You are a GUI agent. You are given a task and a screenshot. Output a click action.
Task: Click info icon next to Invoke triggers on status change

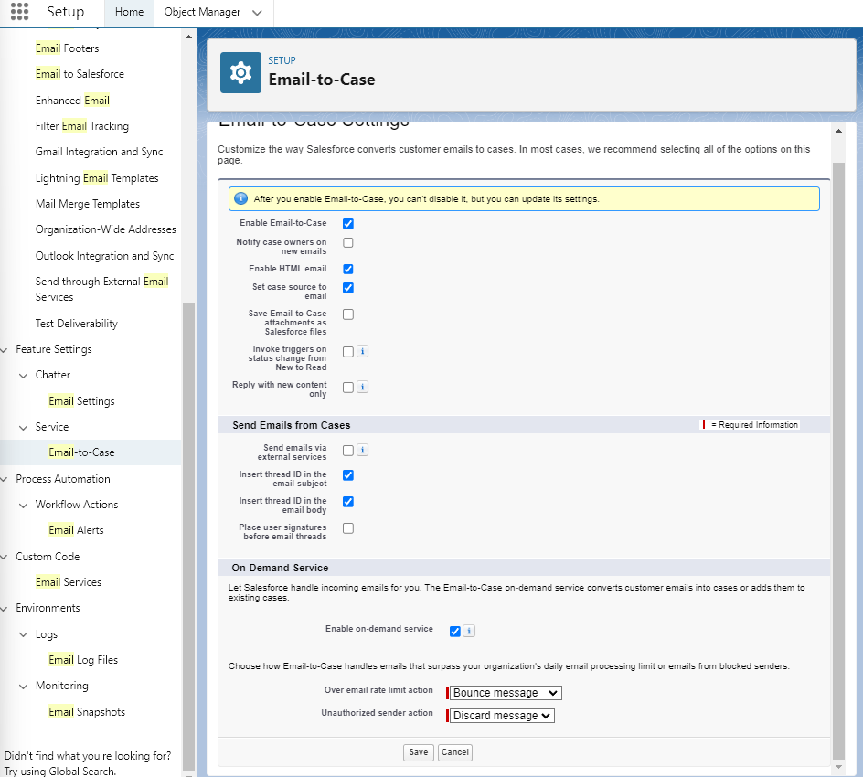362,351
